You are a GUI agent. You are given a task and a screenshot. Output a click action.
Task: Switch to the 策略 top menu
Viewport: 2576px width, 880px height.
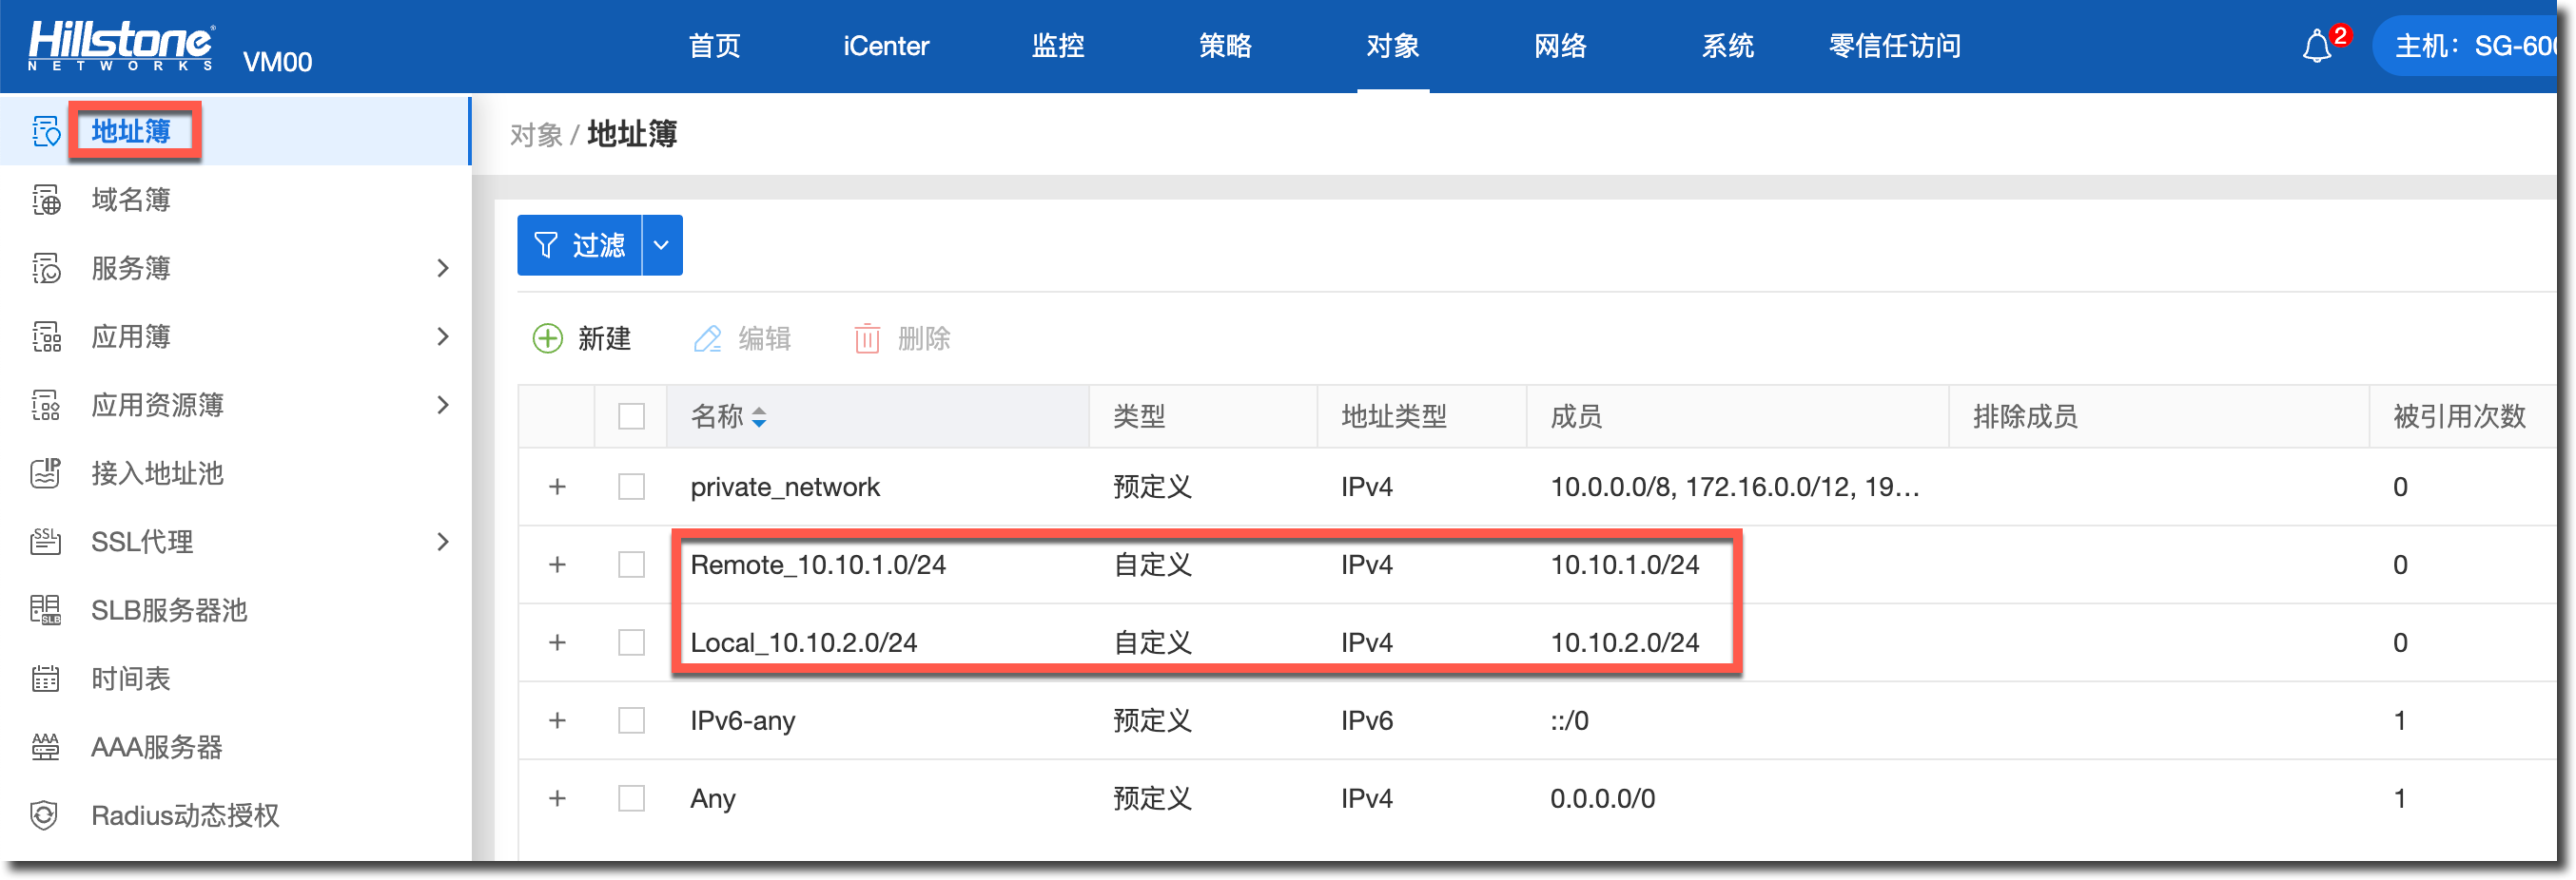tap(1225, 46)
